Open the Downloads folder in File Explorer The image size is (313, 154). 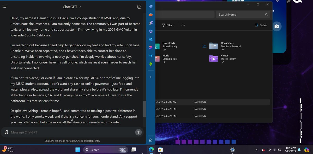167,46
